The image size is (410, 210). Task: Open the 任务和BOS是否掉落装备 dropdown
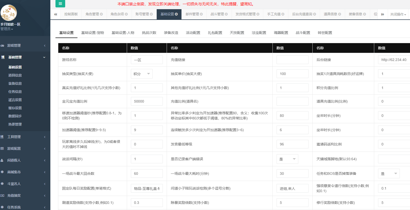389,174
